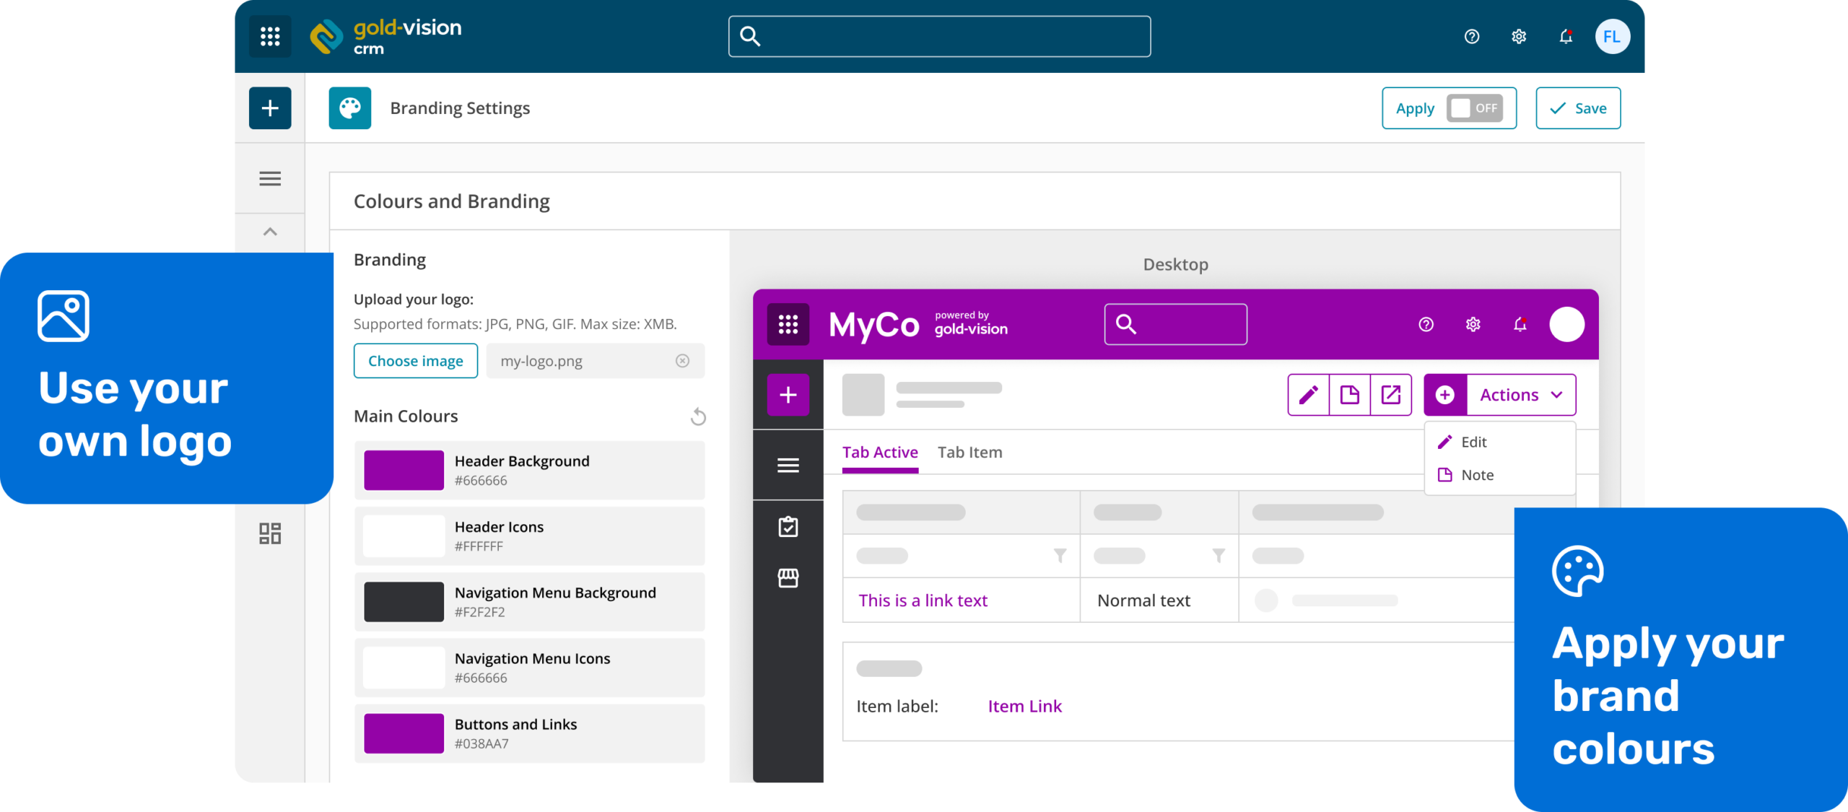Image resolution: width=1848 pixels, height=812 pixels.
Task: Click the 'Desktop' preview heading
Action: tap(1176, 264)
